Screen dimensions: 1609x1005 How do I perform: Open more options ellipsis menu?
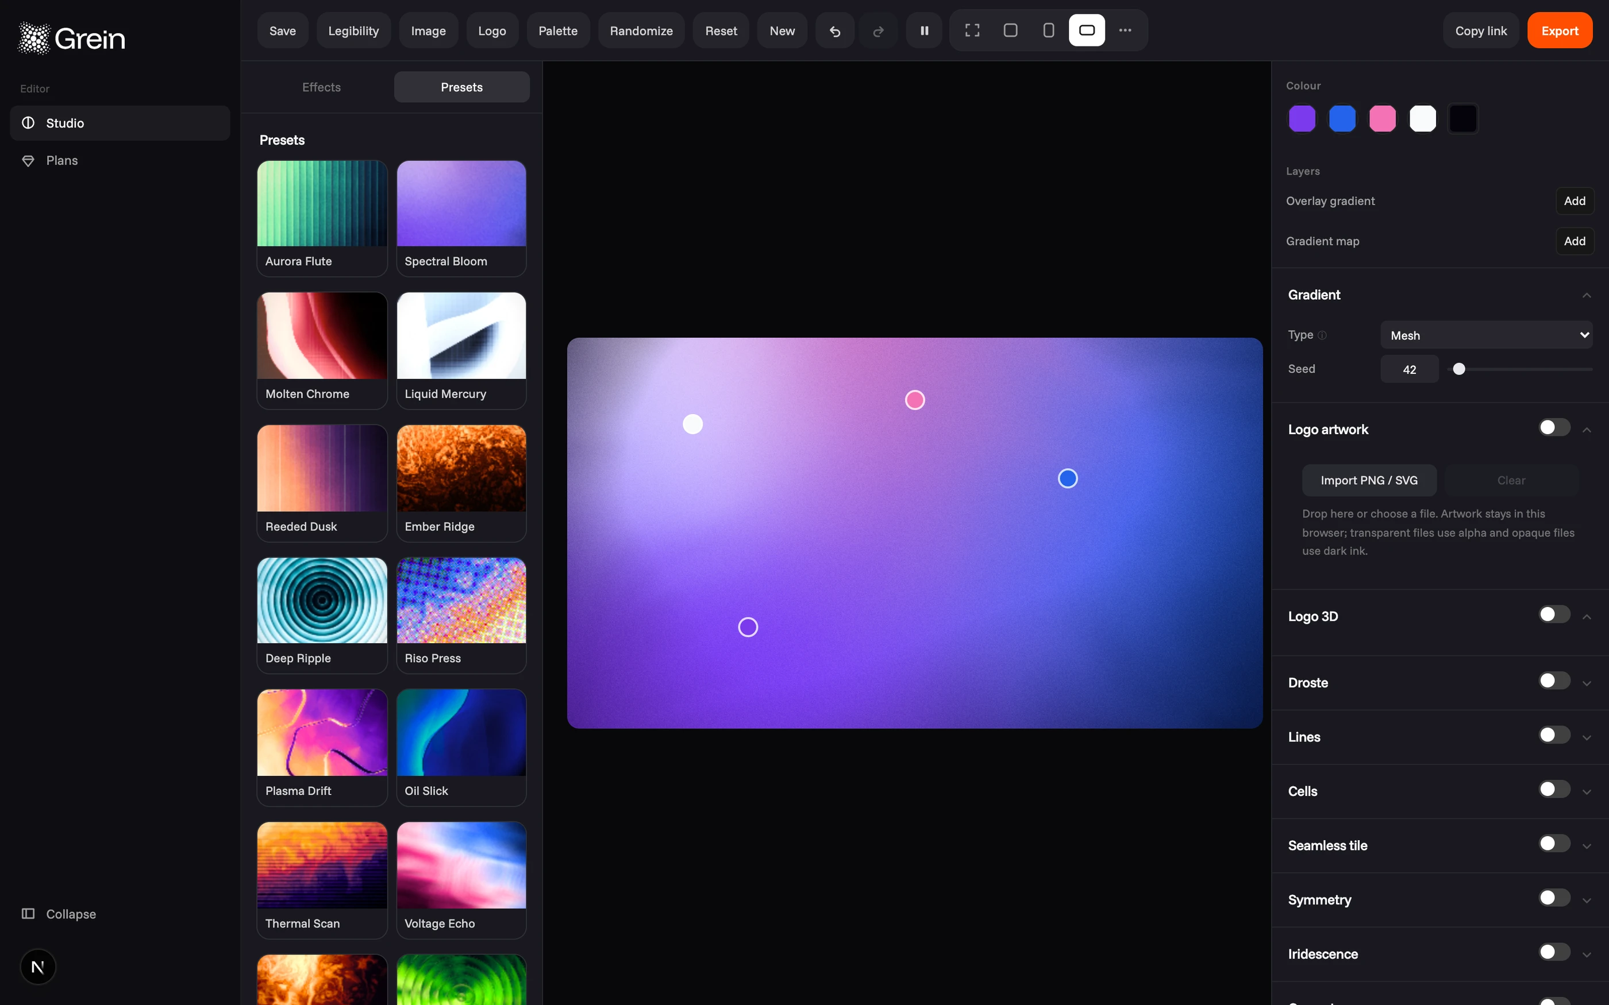pos(1125,30)
